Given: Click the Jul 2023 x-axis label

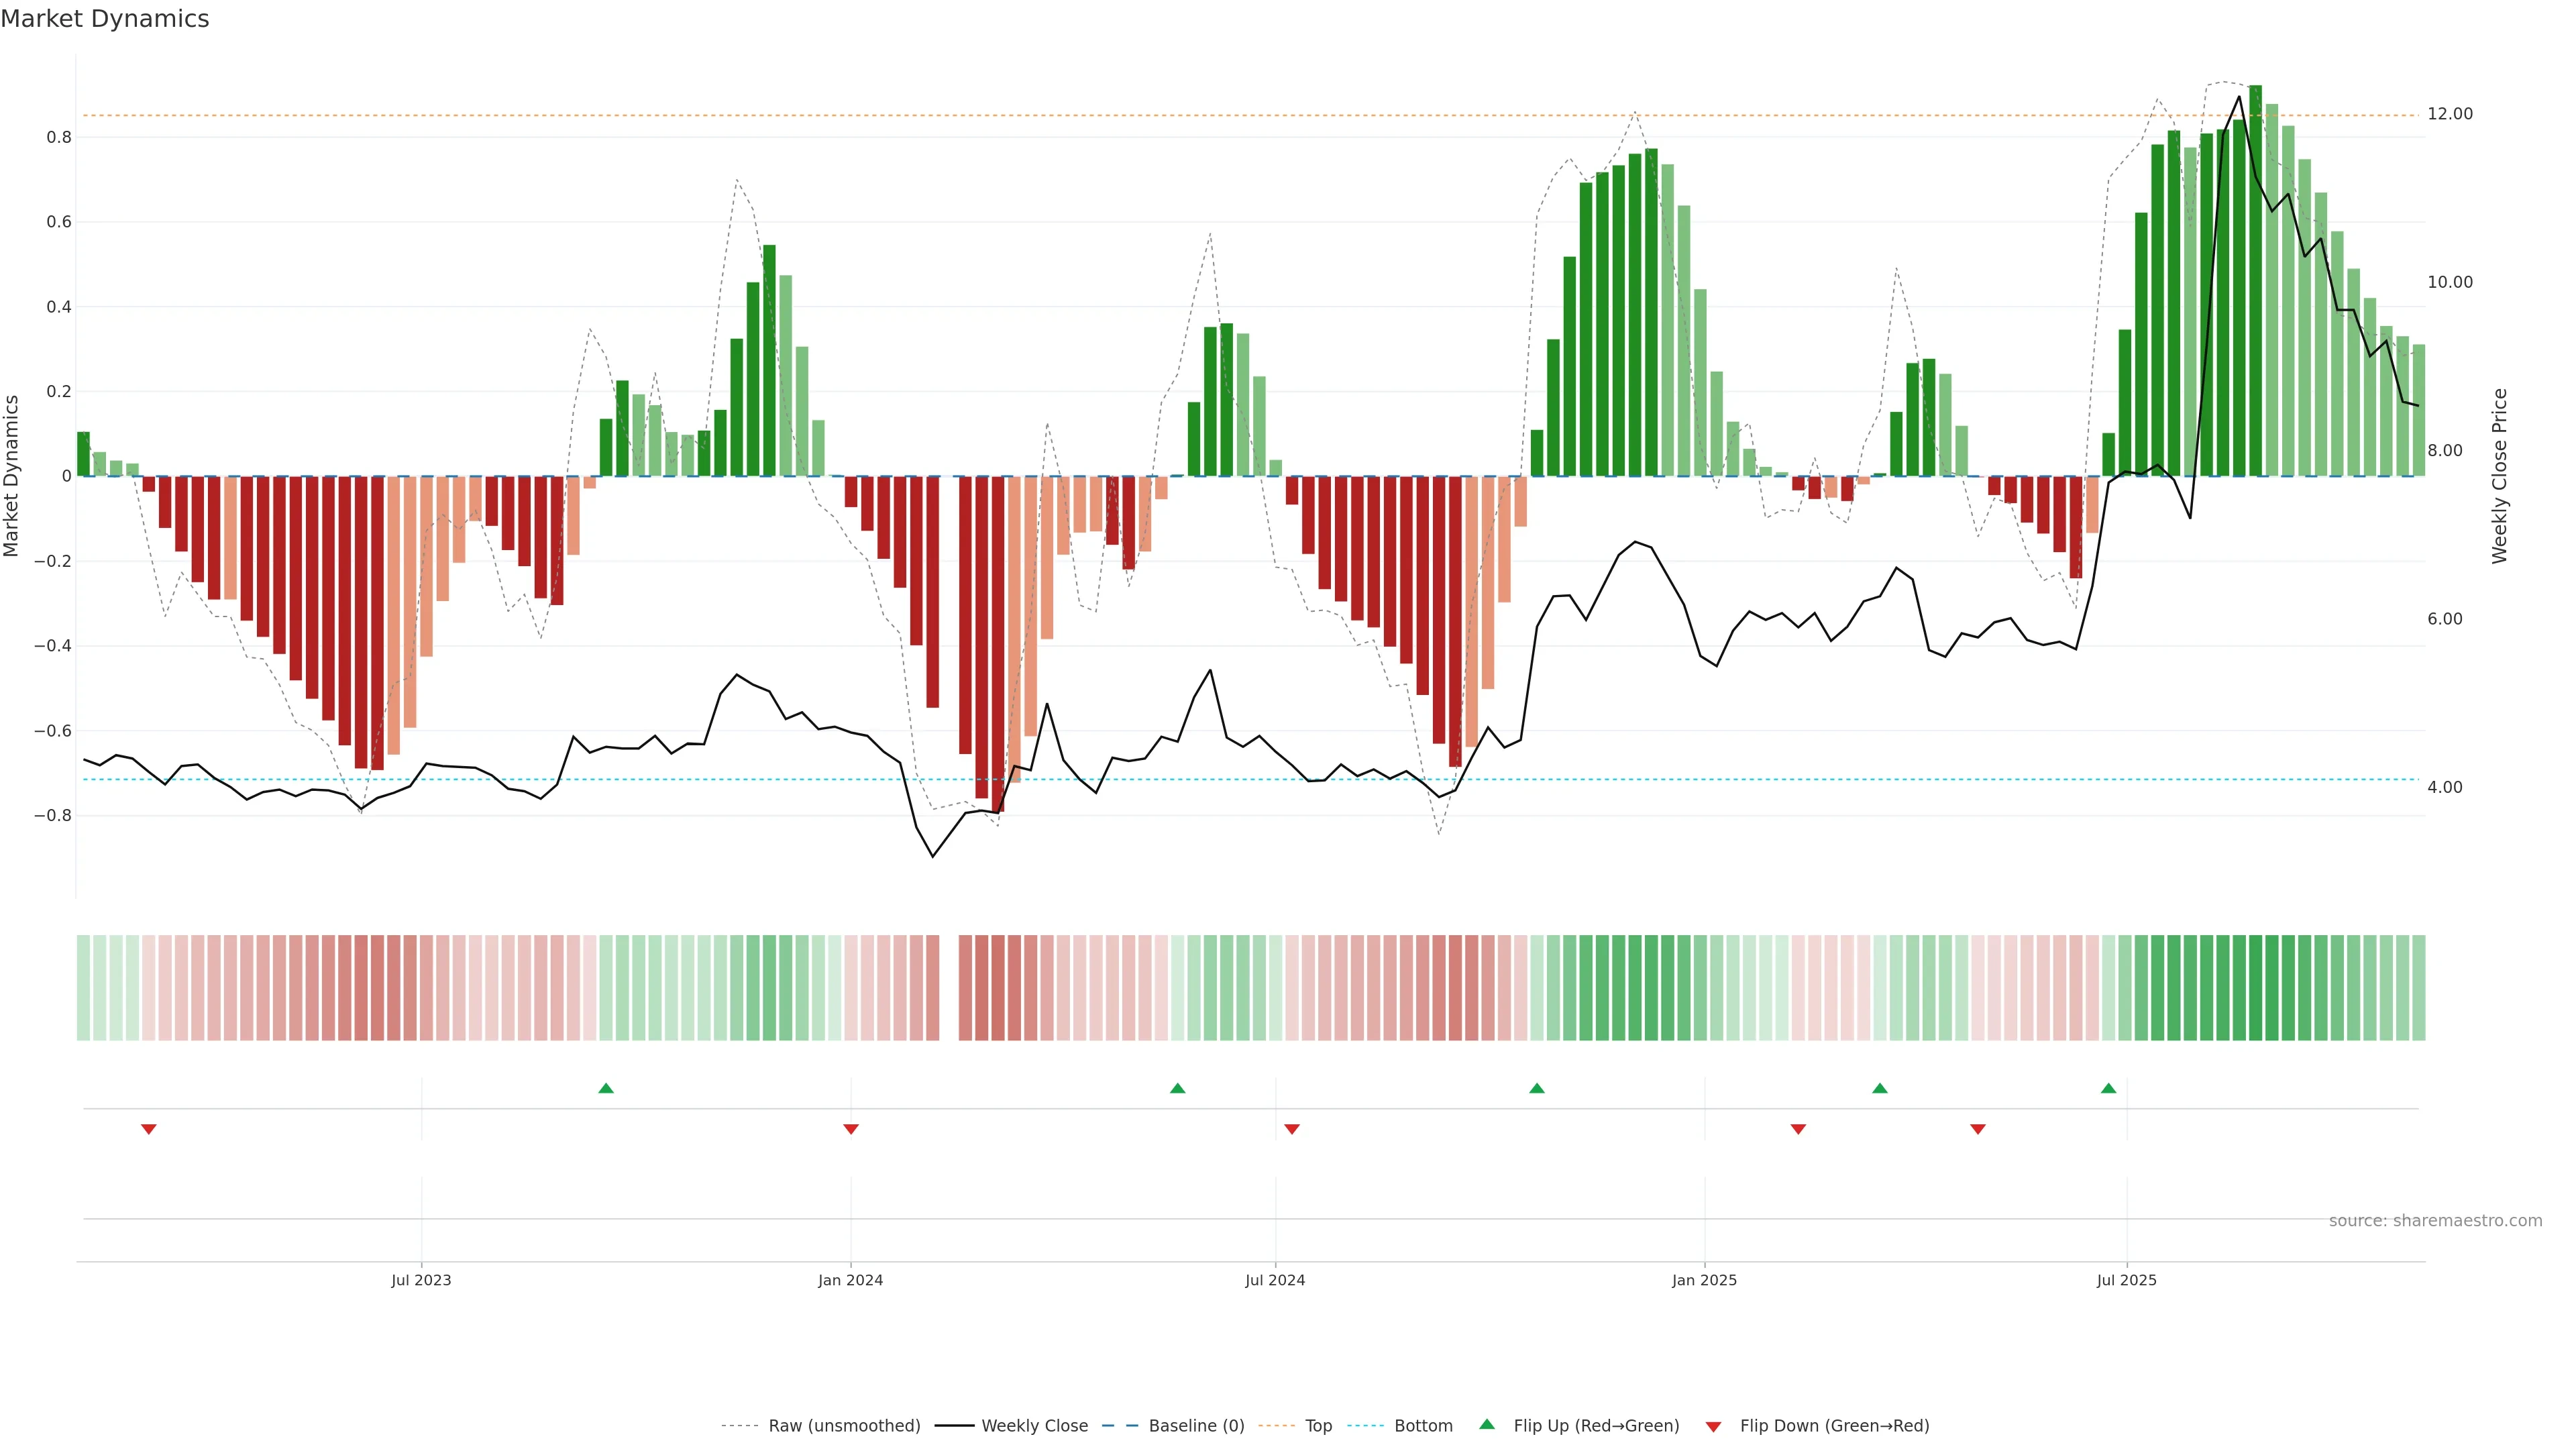Looking at the screenshot, I should 421,1280.
